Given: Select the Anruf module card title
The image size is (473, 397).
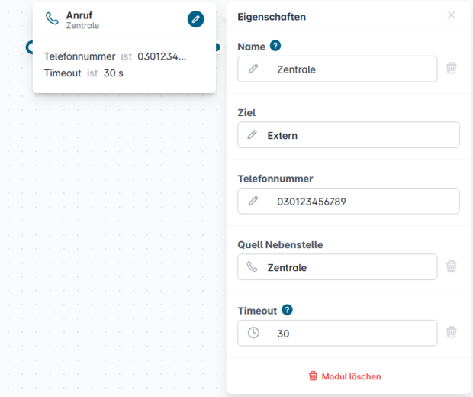Looking at the screenshot, I should point(79,15).
